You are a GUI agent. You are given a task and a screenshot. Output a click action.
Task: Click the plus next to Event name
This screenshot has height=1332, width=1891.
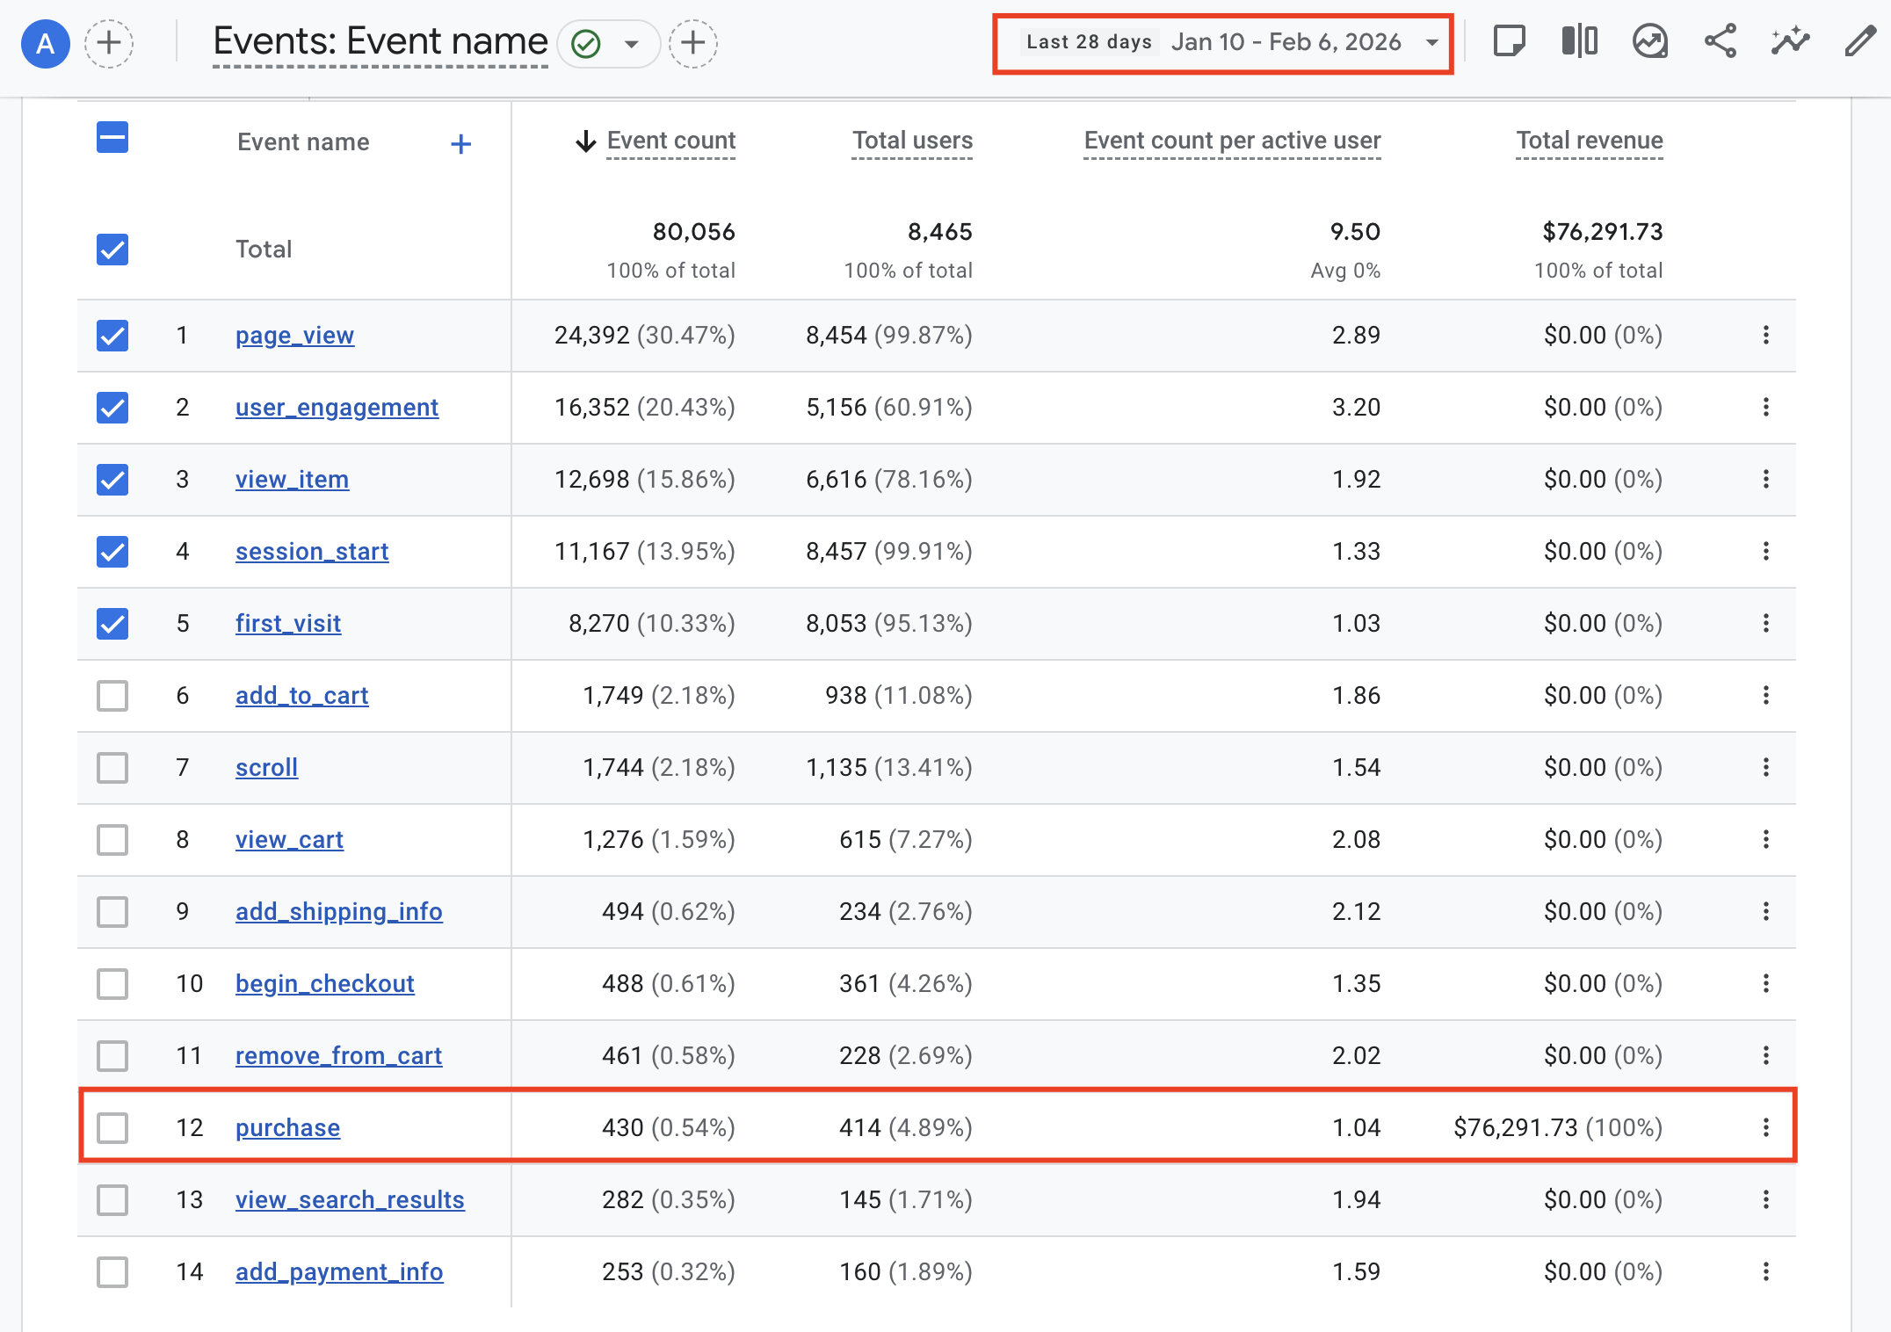460,144
